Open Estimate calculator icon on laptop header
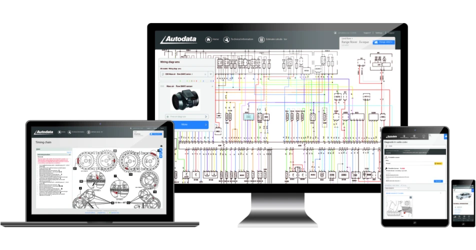 tap(88, 132)
